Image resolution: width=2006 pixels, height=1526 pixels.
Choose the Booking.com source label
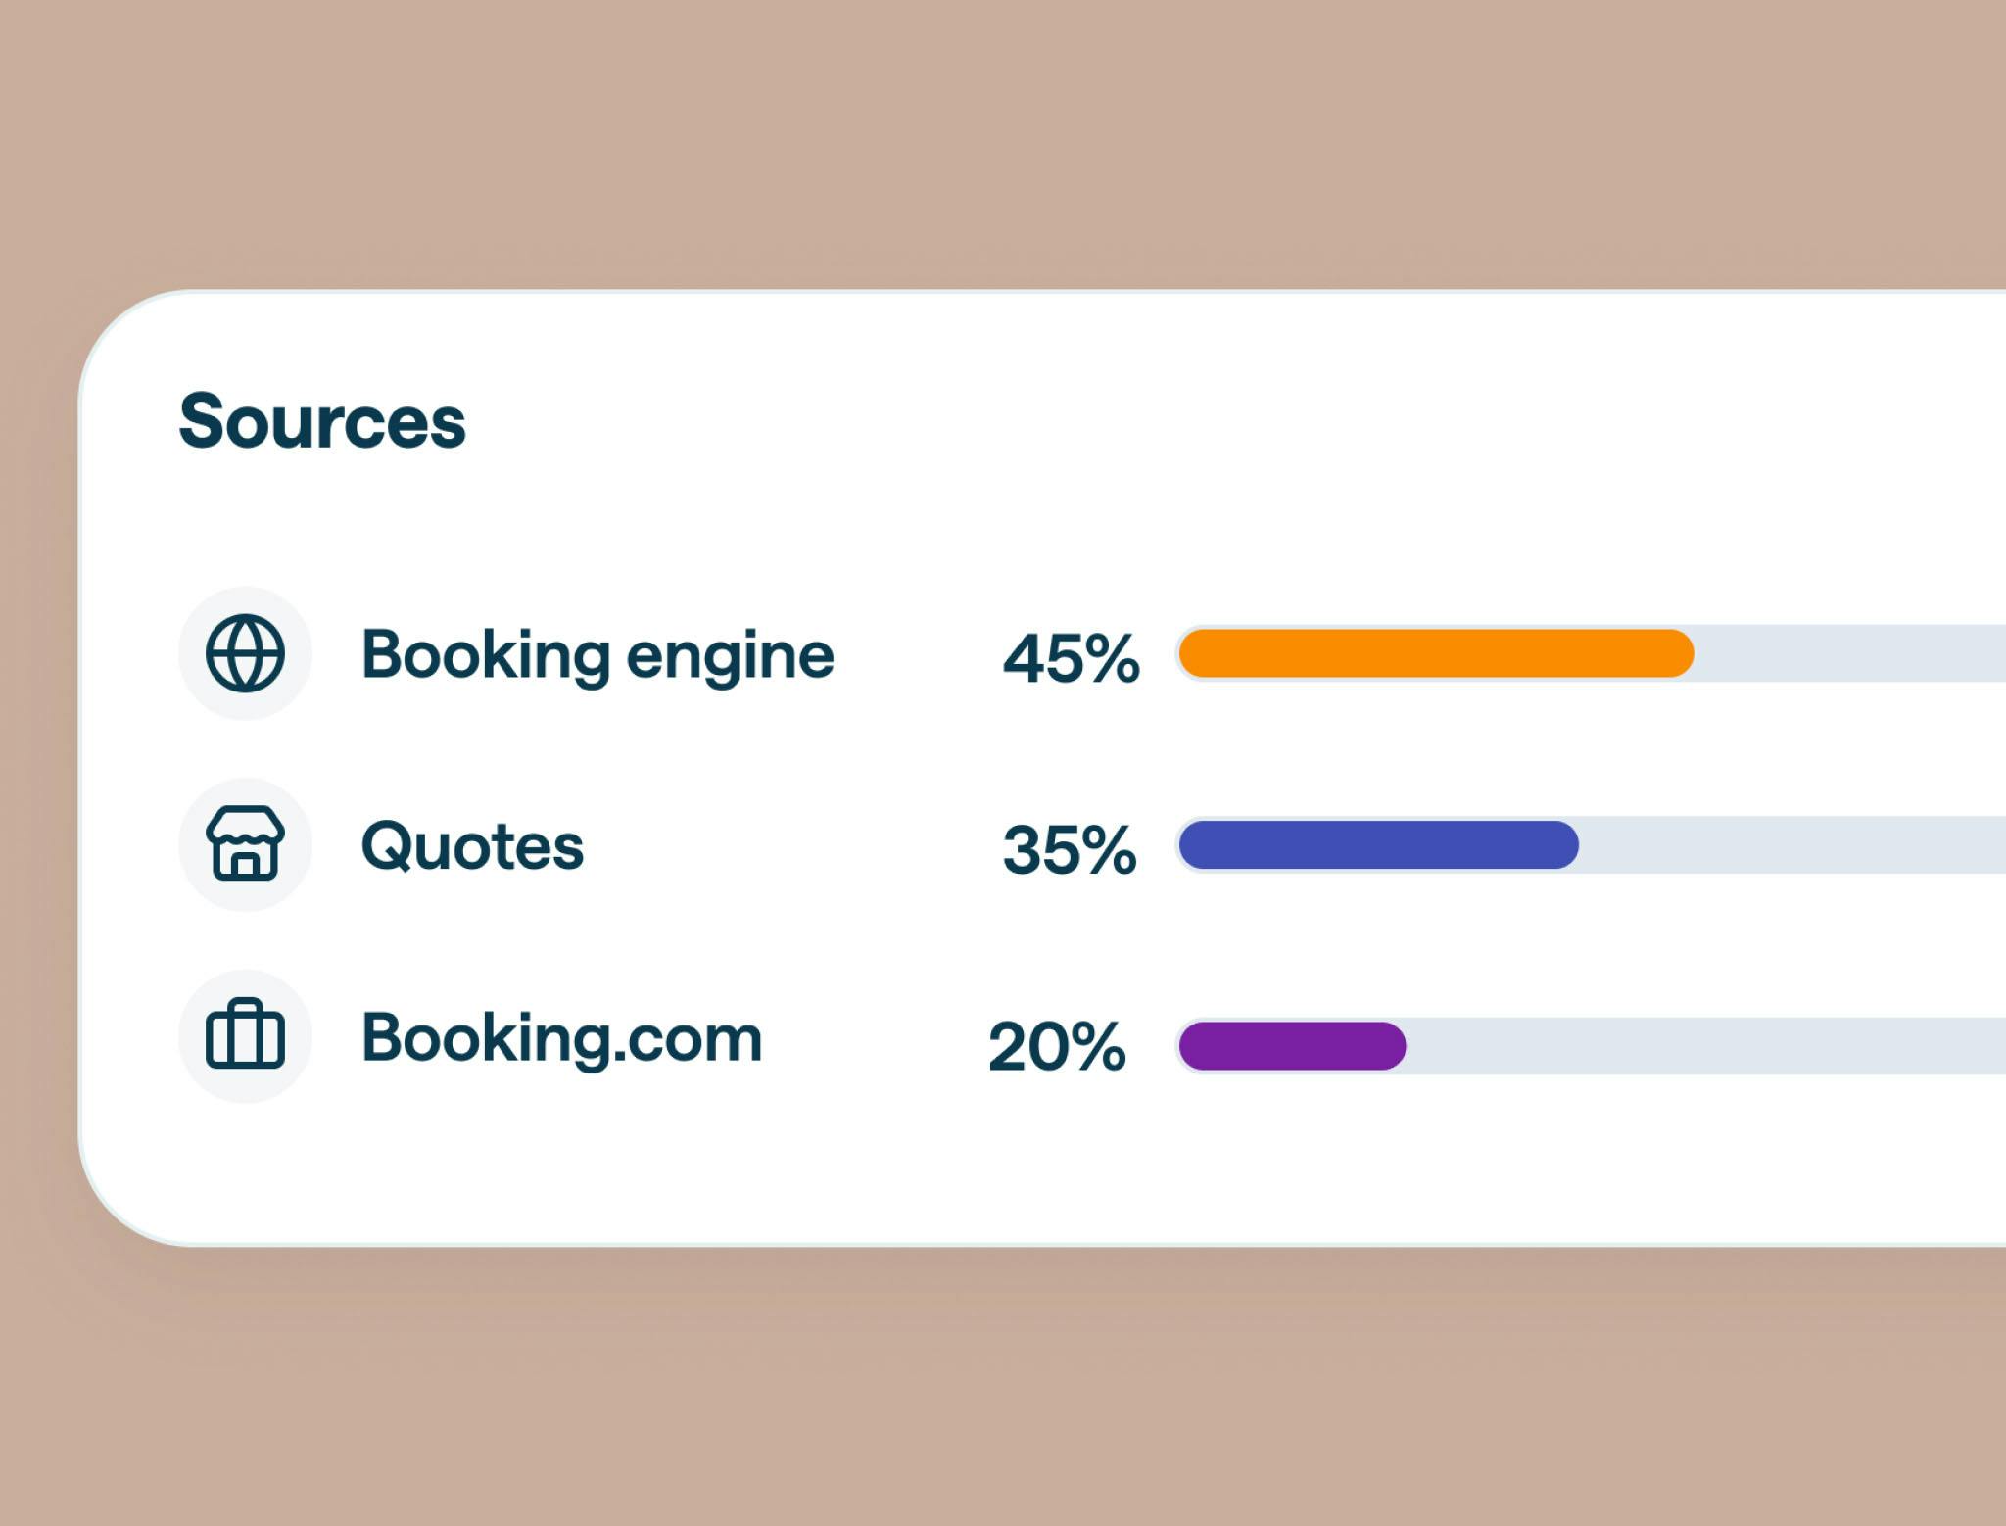561,1037
